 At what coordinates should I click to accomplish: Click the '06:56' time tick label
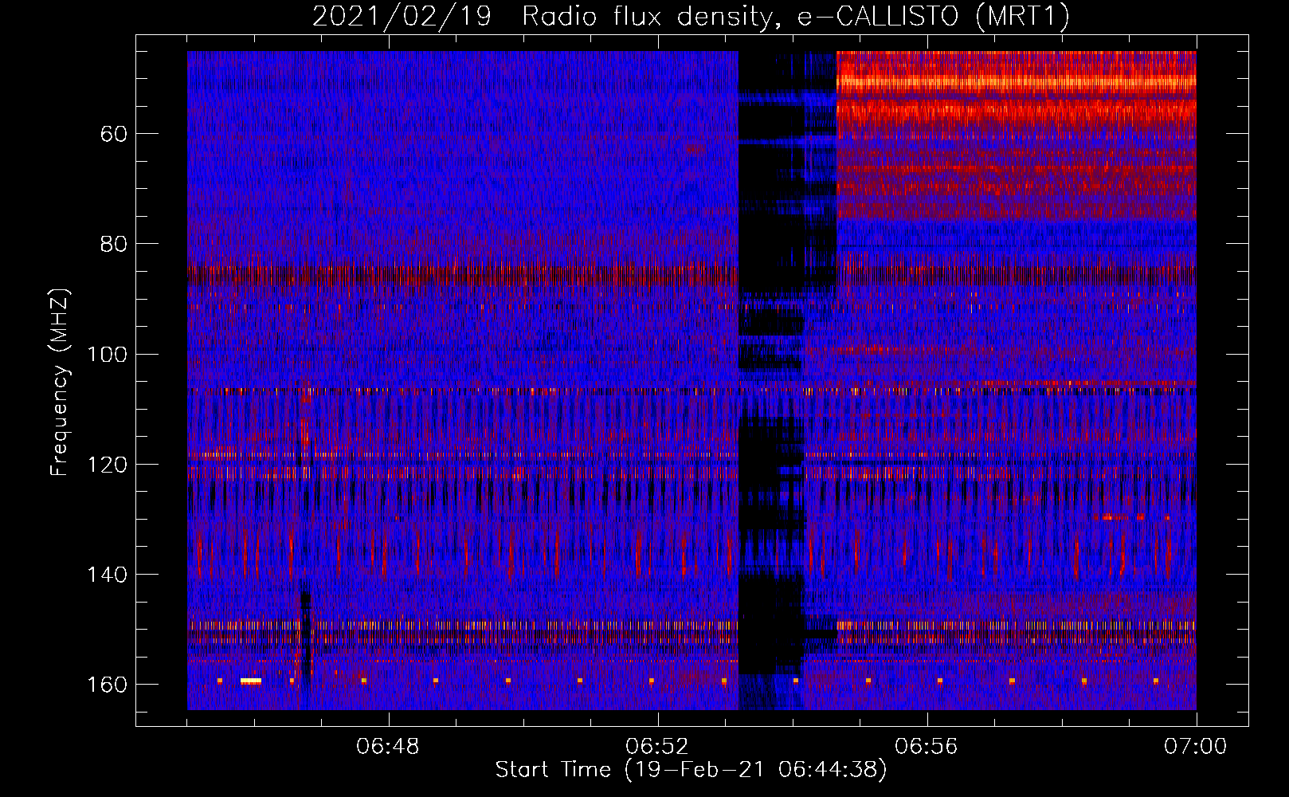coord(927,747)
